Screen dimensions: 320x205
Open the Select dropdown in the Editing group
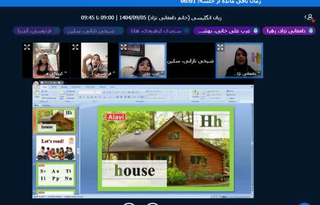pyautogui.click(x=231, y=98)
